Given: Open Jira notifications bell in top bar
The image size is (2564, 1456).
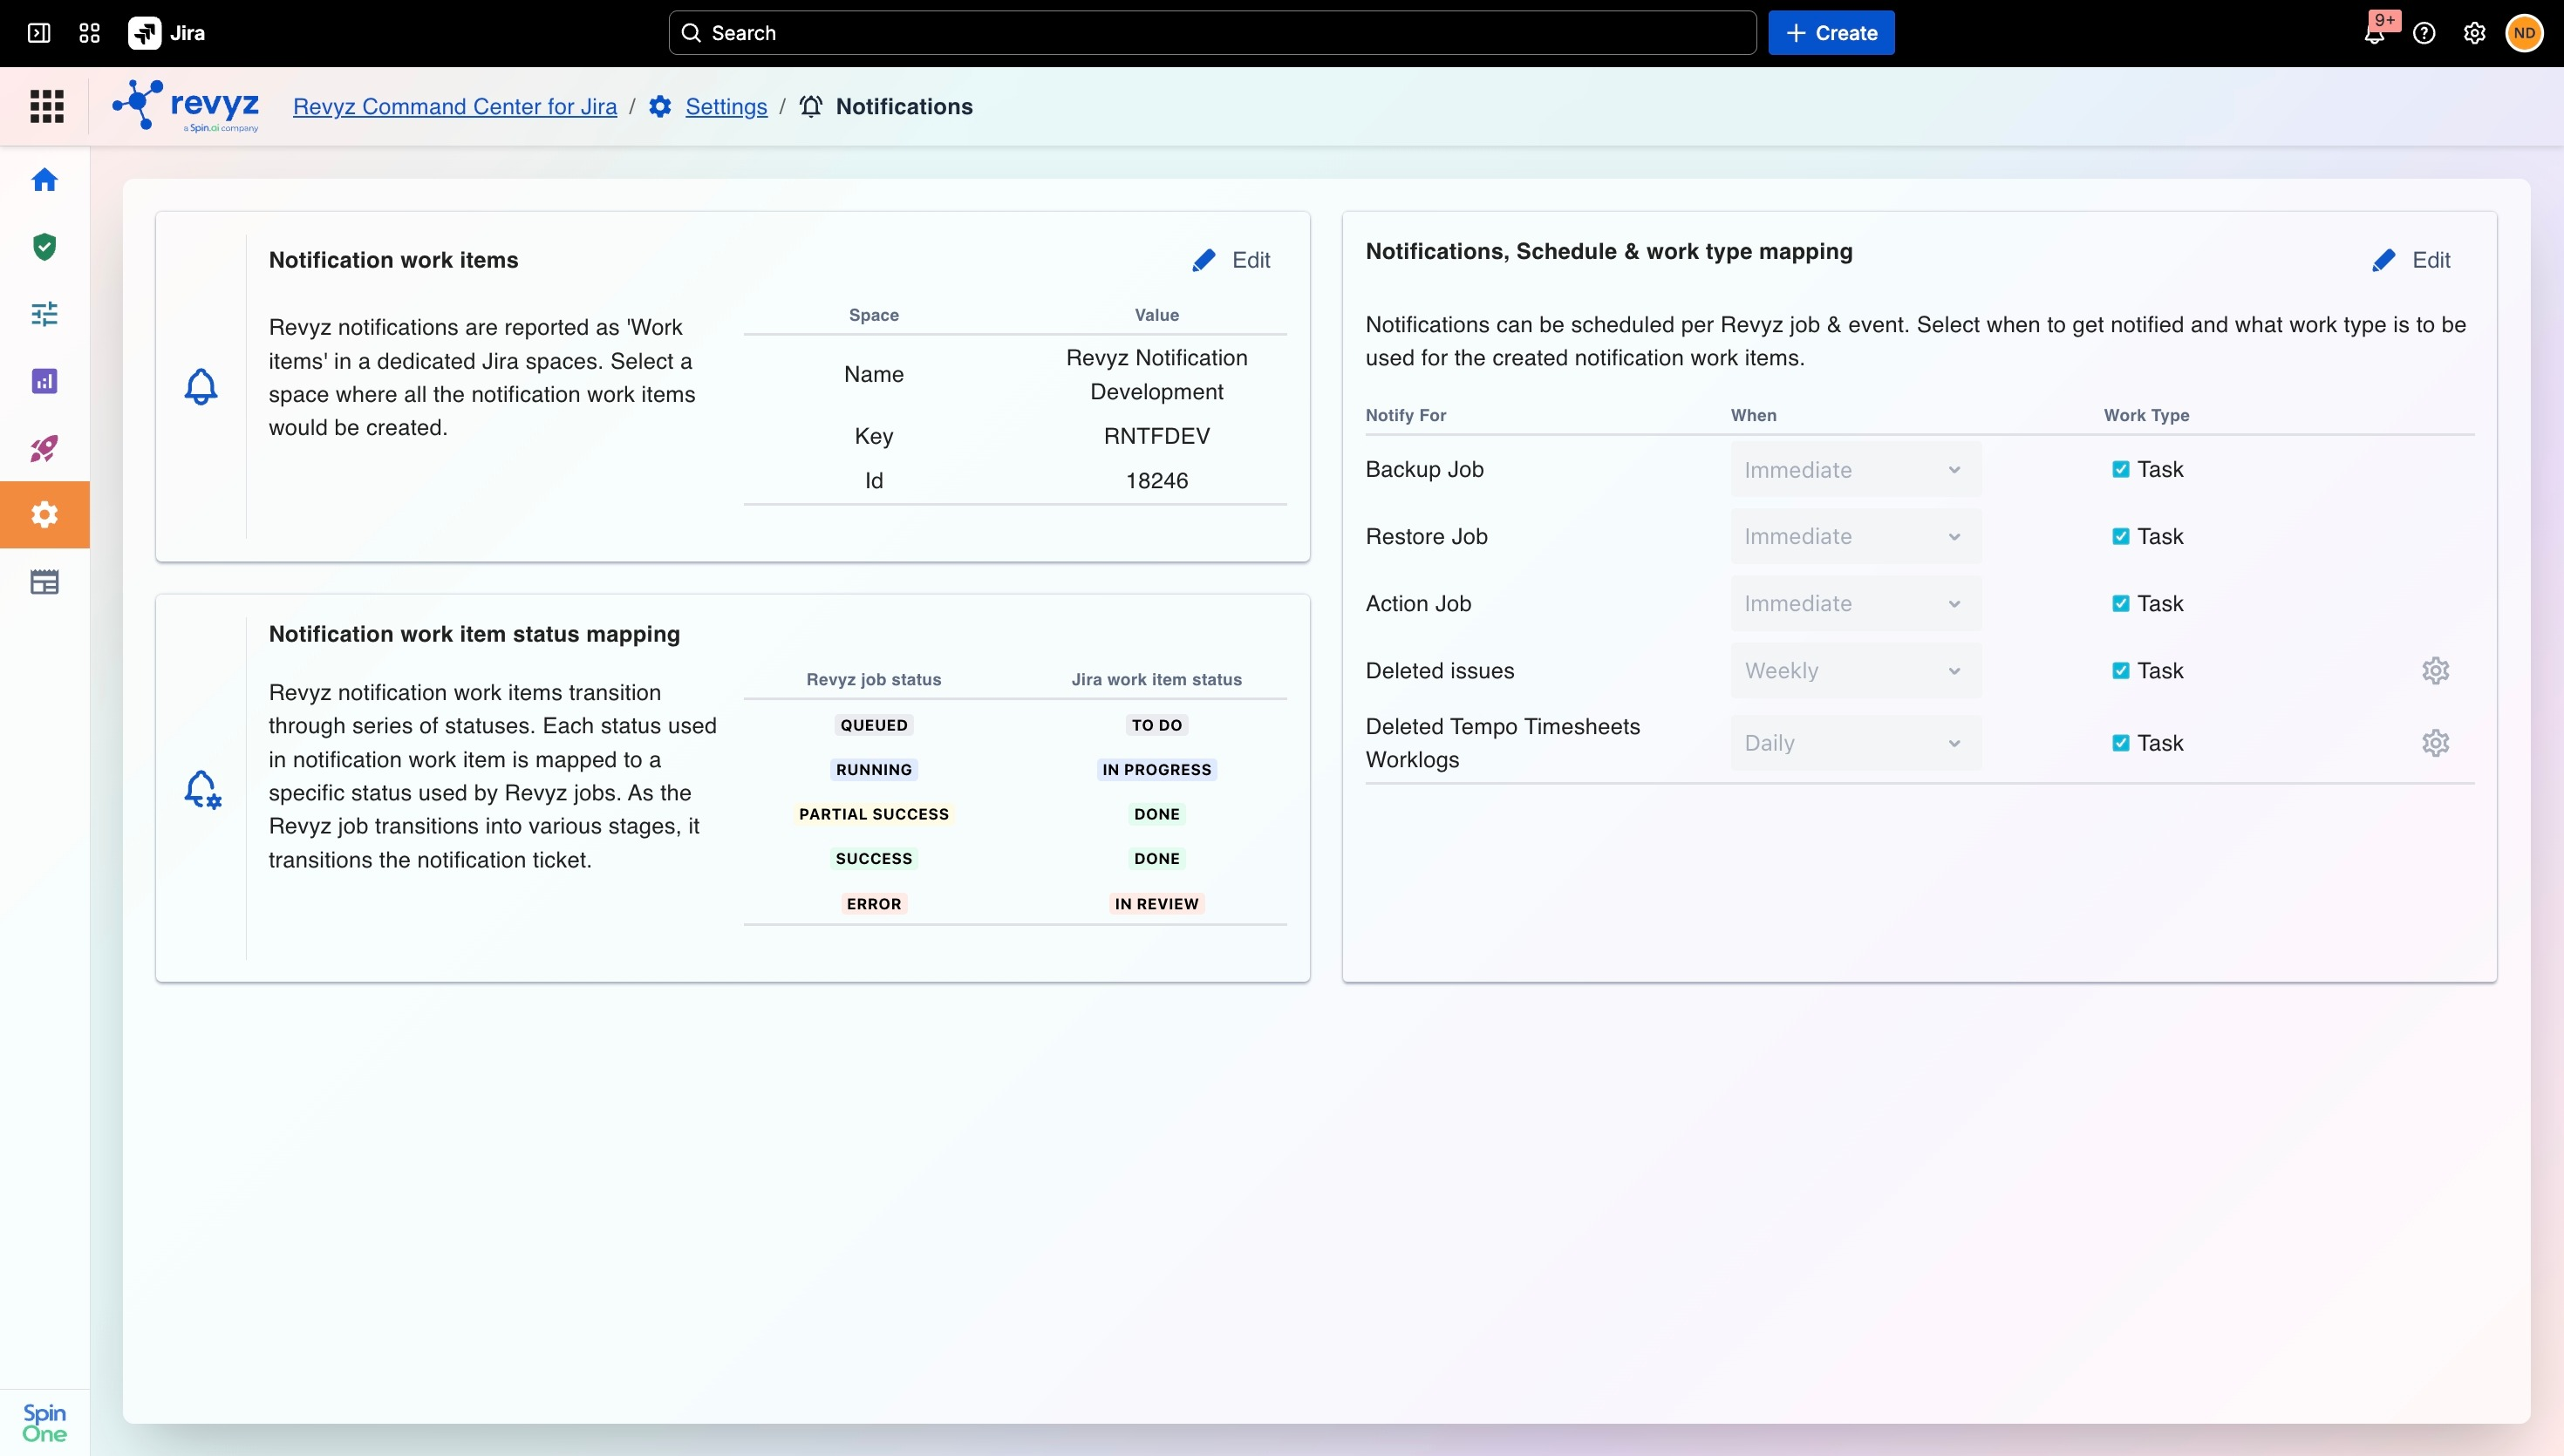Looking at the screenshot, I should (x=2375, y=33).
